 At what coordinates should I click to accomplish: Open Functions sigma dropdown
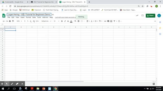pyautogui.click(x=120, y=21)
